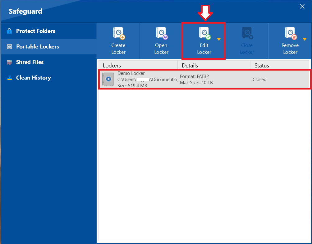The width and height of the screenshot is (312, 244).
Task: Click the Clean History broom icon
Action: click(9, 78)
